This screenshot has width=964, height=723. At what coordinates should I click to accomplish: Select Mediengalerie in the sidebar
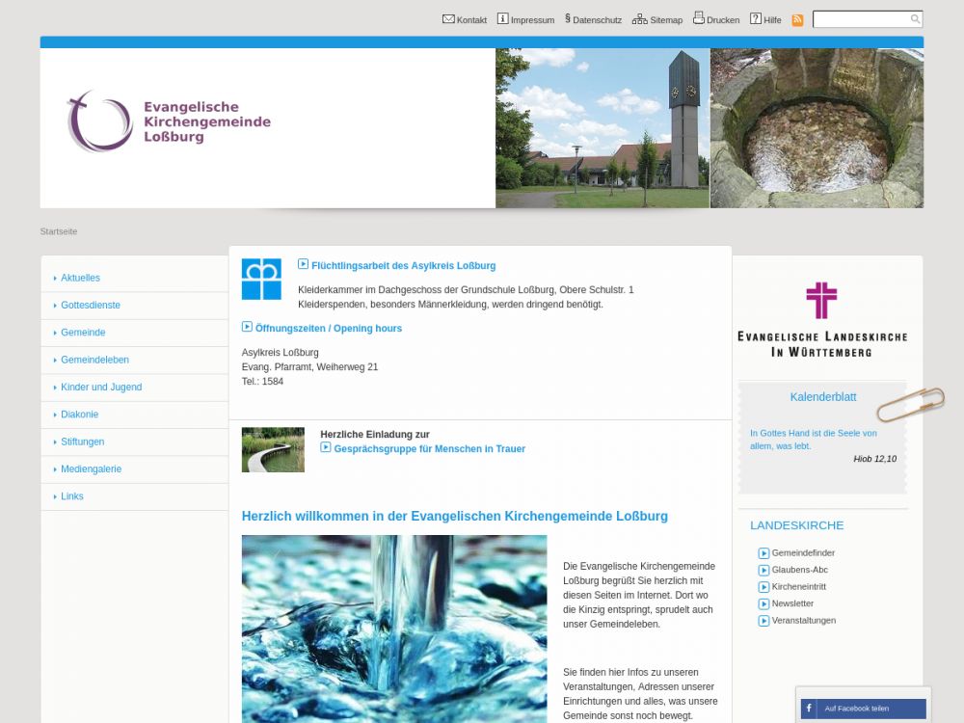[91, 469]
